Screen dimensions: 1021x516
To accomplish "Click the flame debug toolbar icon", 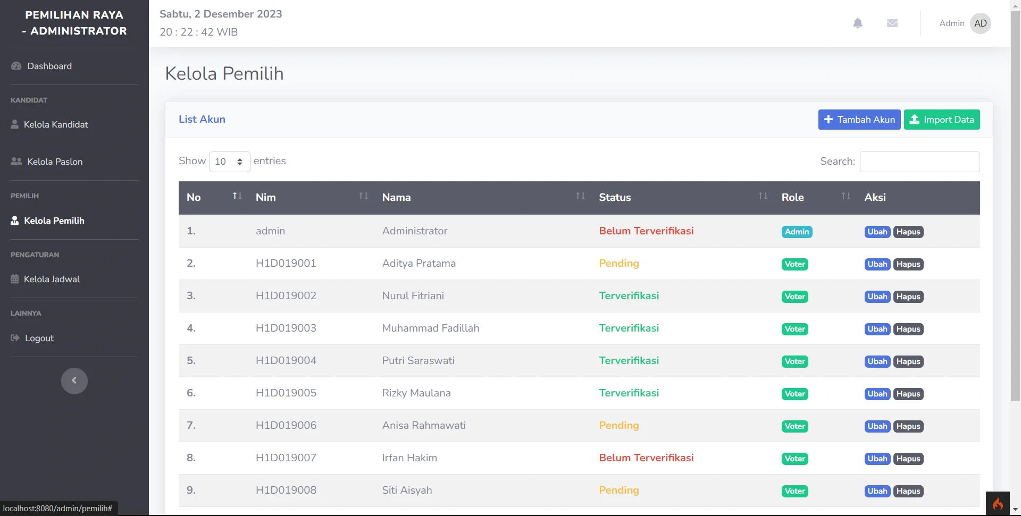I will point(998,504).
